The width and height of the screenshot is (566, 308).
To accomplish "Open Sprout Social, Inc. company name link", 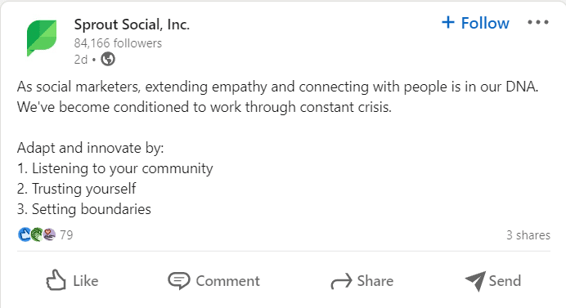I will pyautogui.click(x=132, y=25).
